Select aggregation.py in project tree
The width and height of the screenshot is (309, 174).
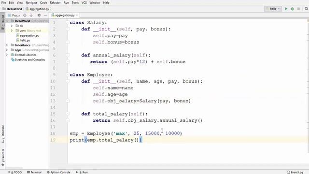28,35
